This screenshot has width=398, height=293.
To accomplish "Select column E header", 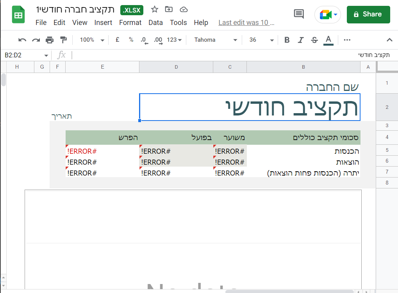I will pyautogui.click(x=102, y=67).
